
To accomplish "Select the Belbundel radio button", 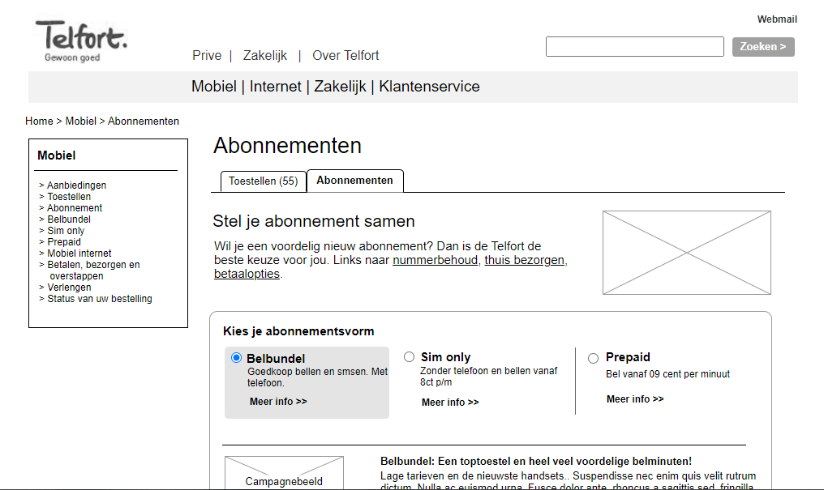I will pyautogui.click(x=236, y=358).
